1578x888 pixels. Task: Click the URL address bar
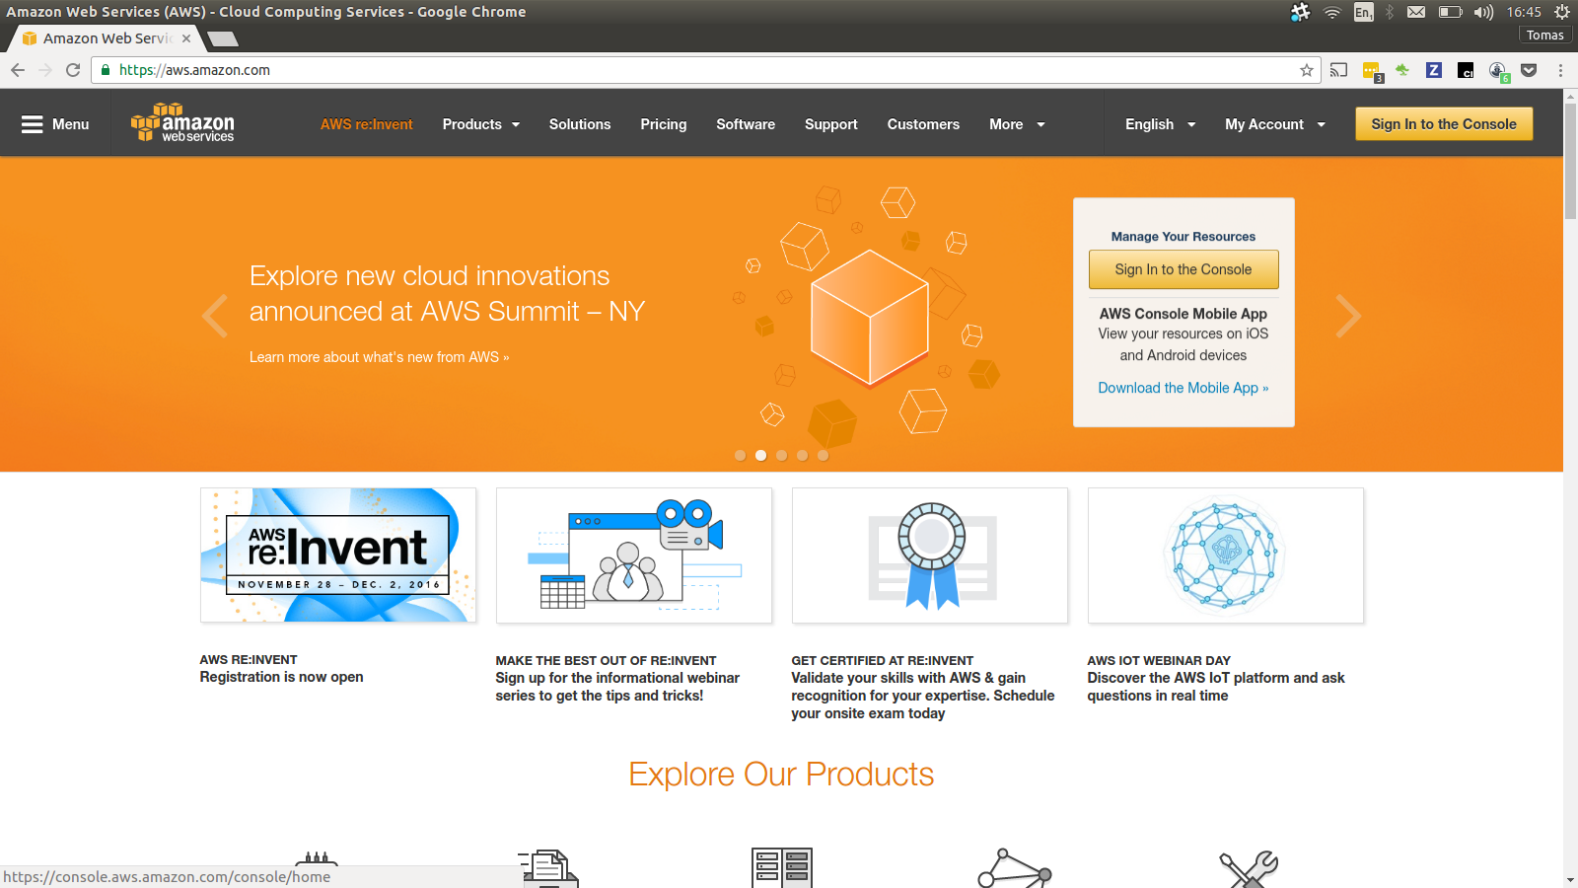point(705,70)
